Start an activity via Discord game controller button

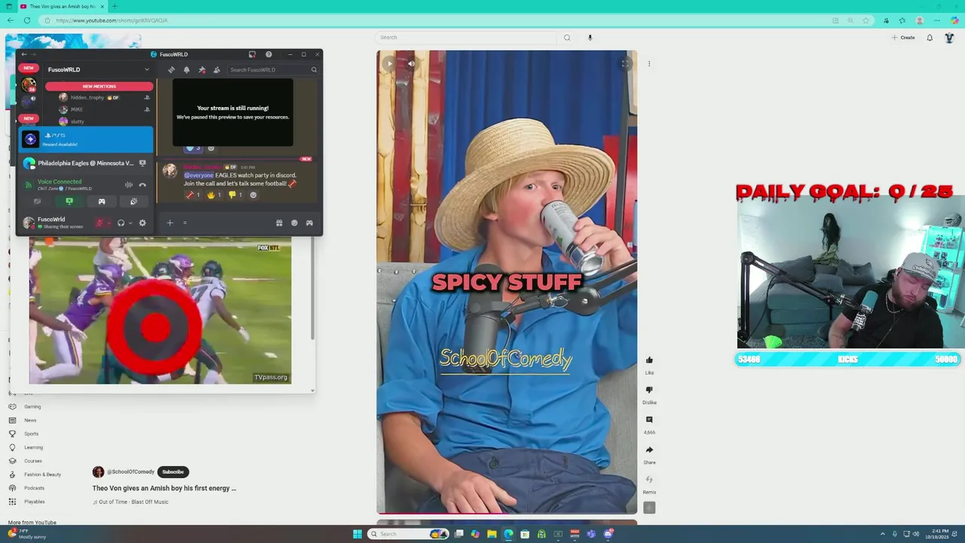pos(102,201)
